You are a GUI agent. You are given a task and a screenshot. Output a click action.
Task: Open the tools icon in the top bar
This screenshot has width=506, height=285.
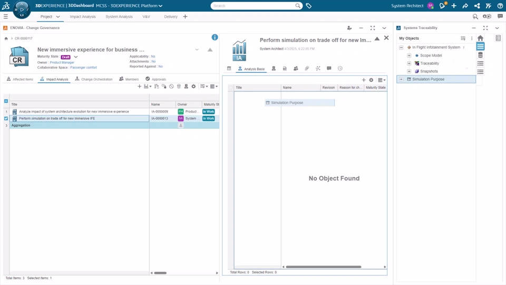point(488,6)
